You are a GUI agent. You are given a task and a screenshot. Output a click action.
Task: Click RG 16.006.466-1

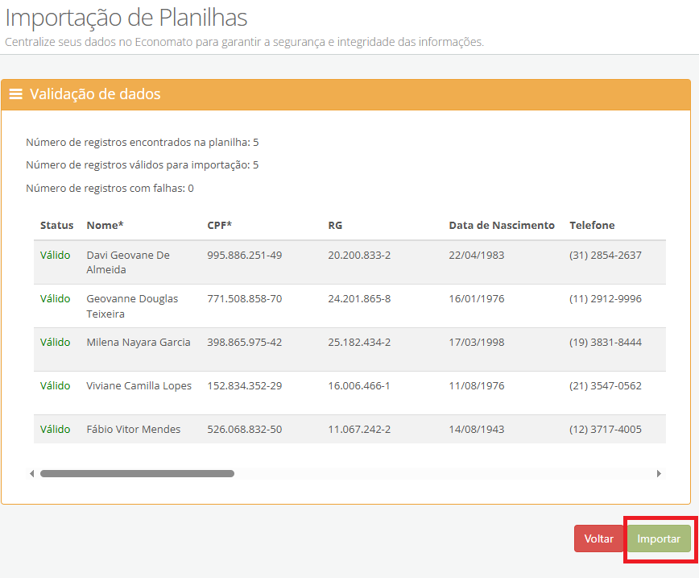[x=359, y=385]
